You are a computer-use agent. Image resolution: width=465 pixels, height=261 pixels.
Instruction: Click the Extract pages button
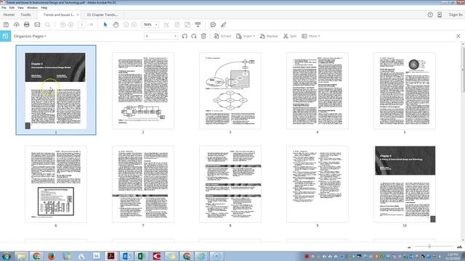tap(222, 36)
